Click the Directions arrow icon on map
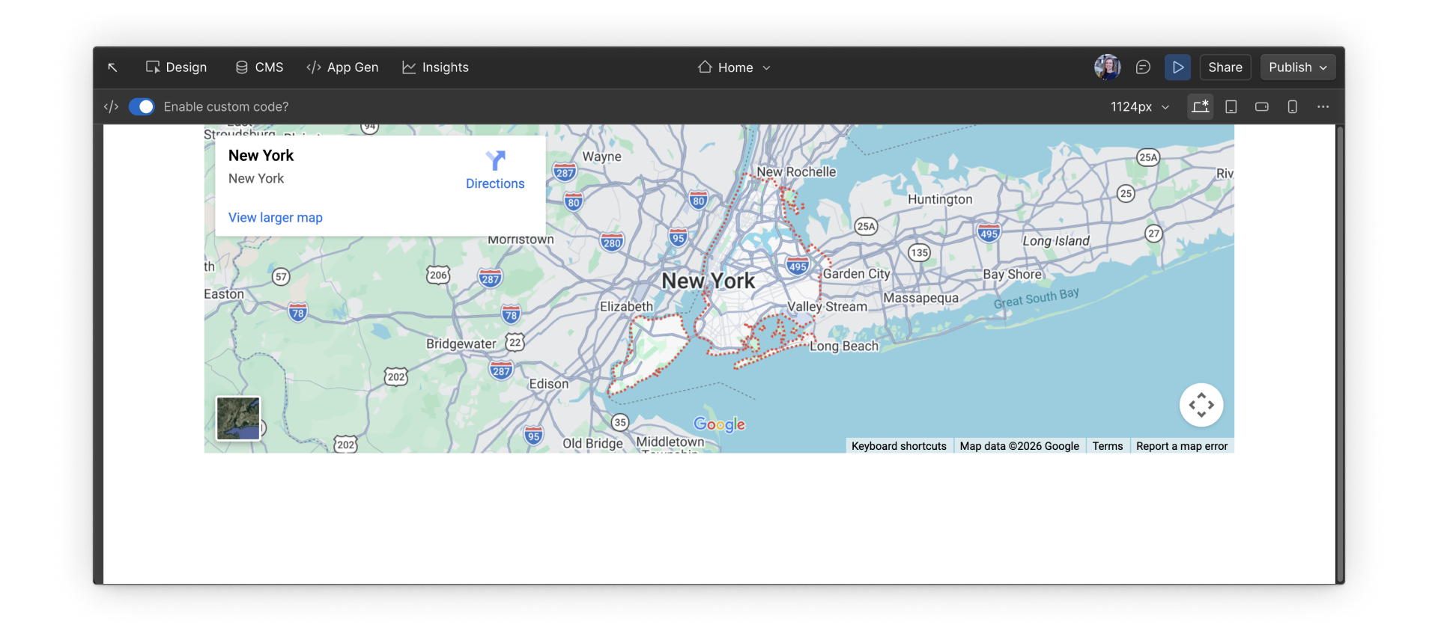The width and height of the screenshot is (1438, 631). tap(495, 161)
